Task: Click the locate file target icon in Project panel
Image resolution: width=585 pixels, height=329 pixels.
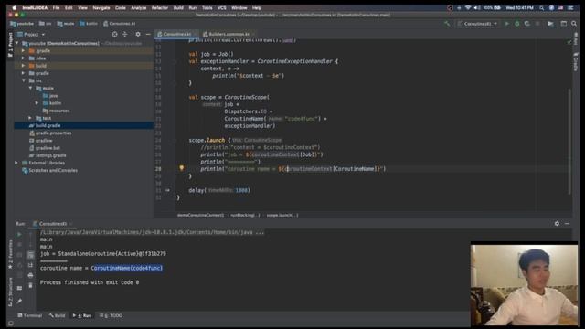Action: (x=114, y=35)
